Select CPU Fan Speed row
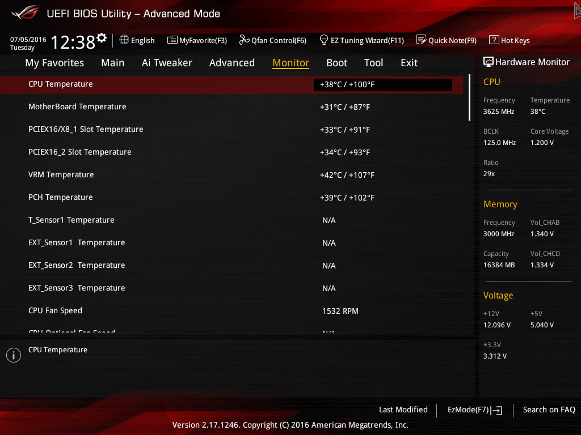581x435 pixels. click(x=231, y=311)
